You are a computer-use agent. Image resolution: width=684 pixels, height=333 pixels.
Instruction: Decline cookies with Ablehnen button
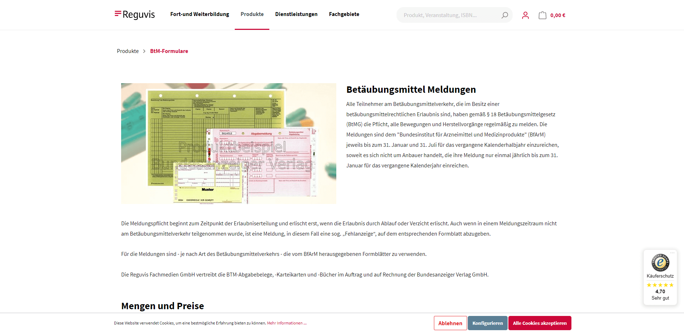450,323
